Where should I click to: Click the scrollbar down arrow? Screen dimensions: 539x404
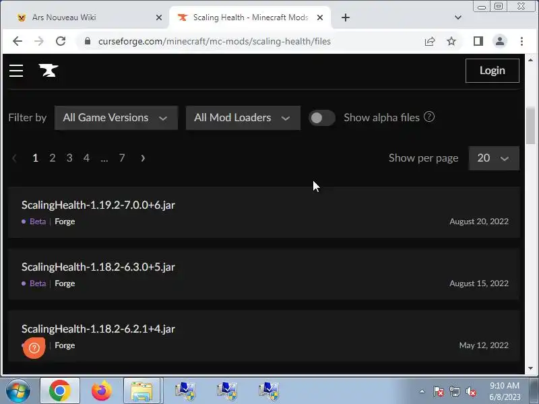pyautogui.click(x=530, y=368)
